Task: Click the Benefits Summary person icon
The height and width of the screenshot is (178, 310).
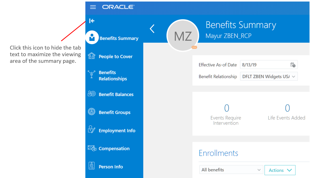Action: coord(92,38)
